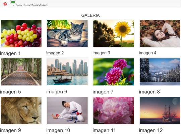
Task: Toggle the green navbar menu button
Action: (13, 2)
